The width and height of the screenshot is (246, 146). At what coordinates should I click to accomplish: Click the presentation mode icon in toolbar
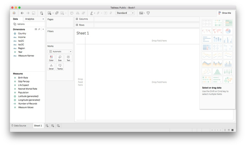[x=148, y=13]
